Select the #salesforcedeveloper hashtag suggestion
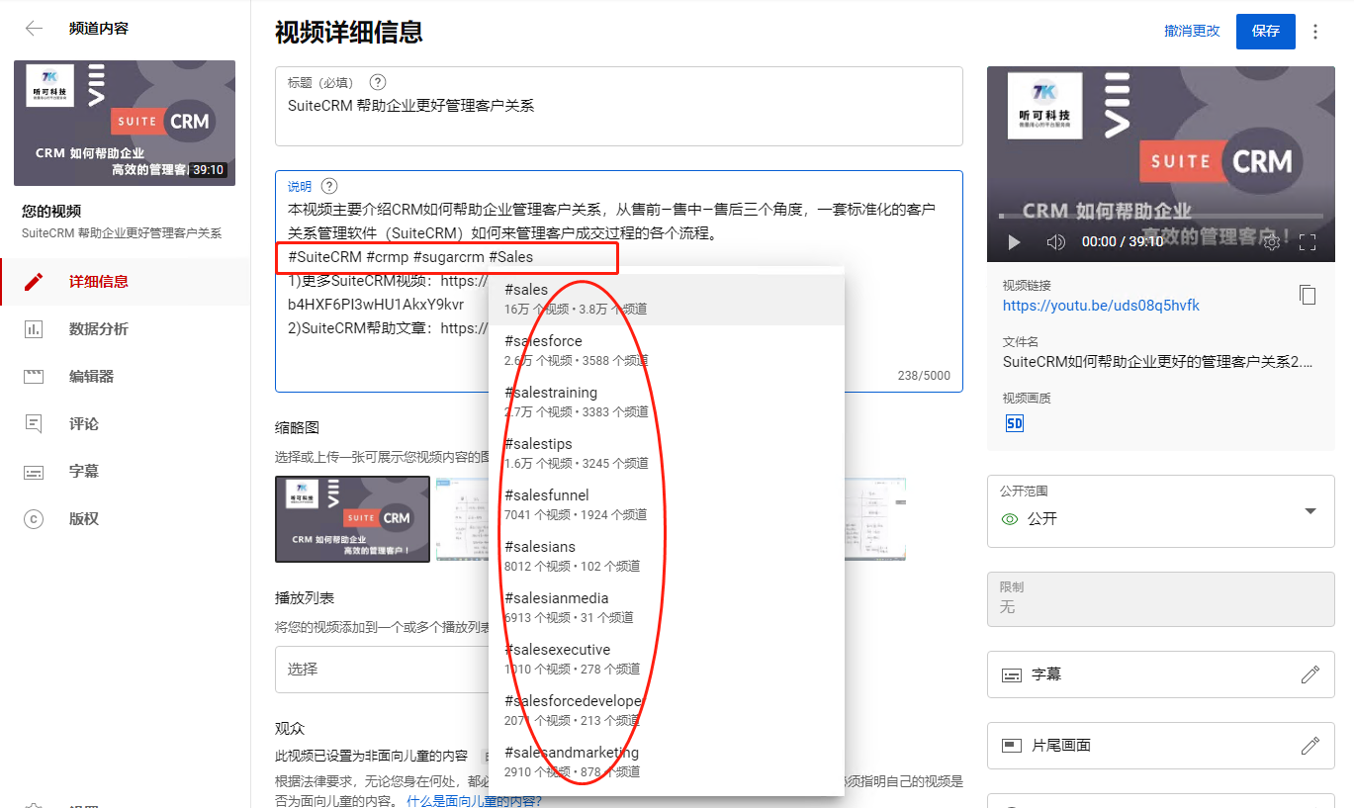Screen dimensions: 1354x808 [667, 711]
